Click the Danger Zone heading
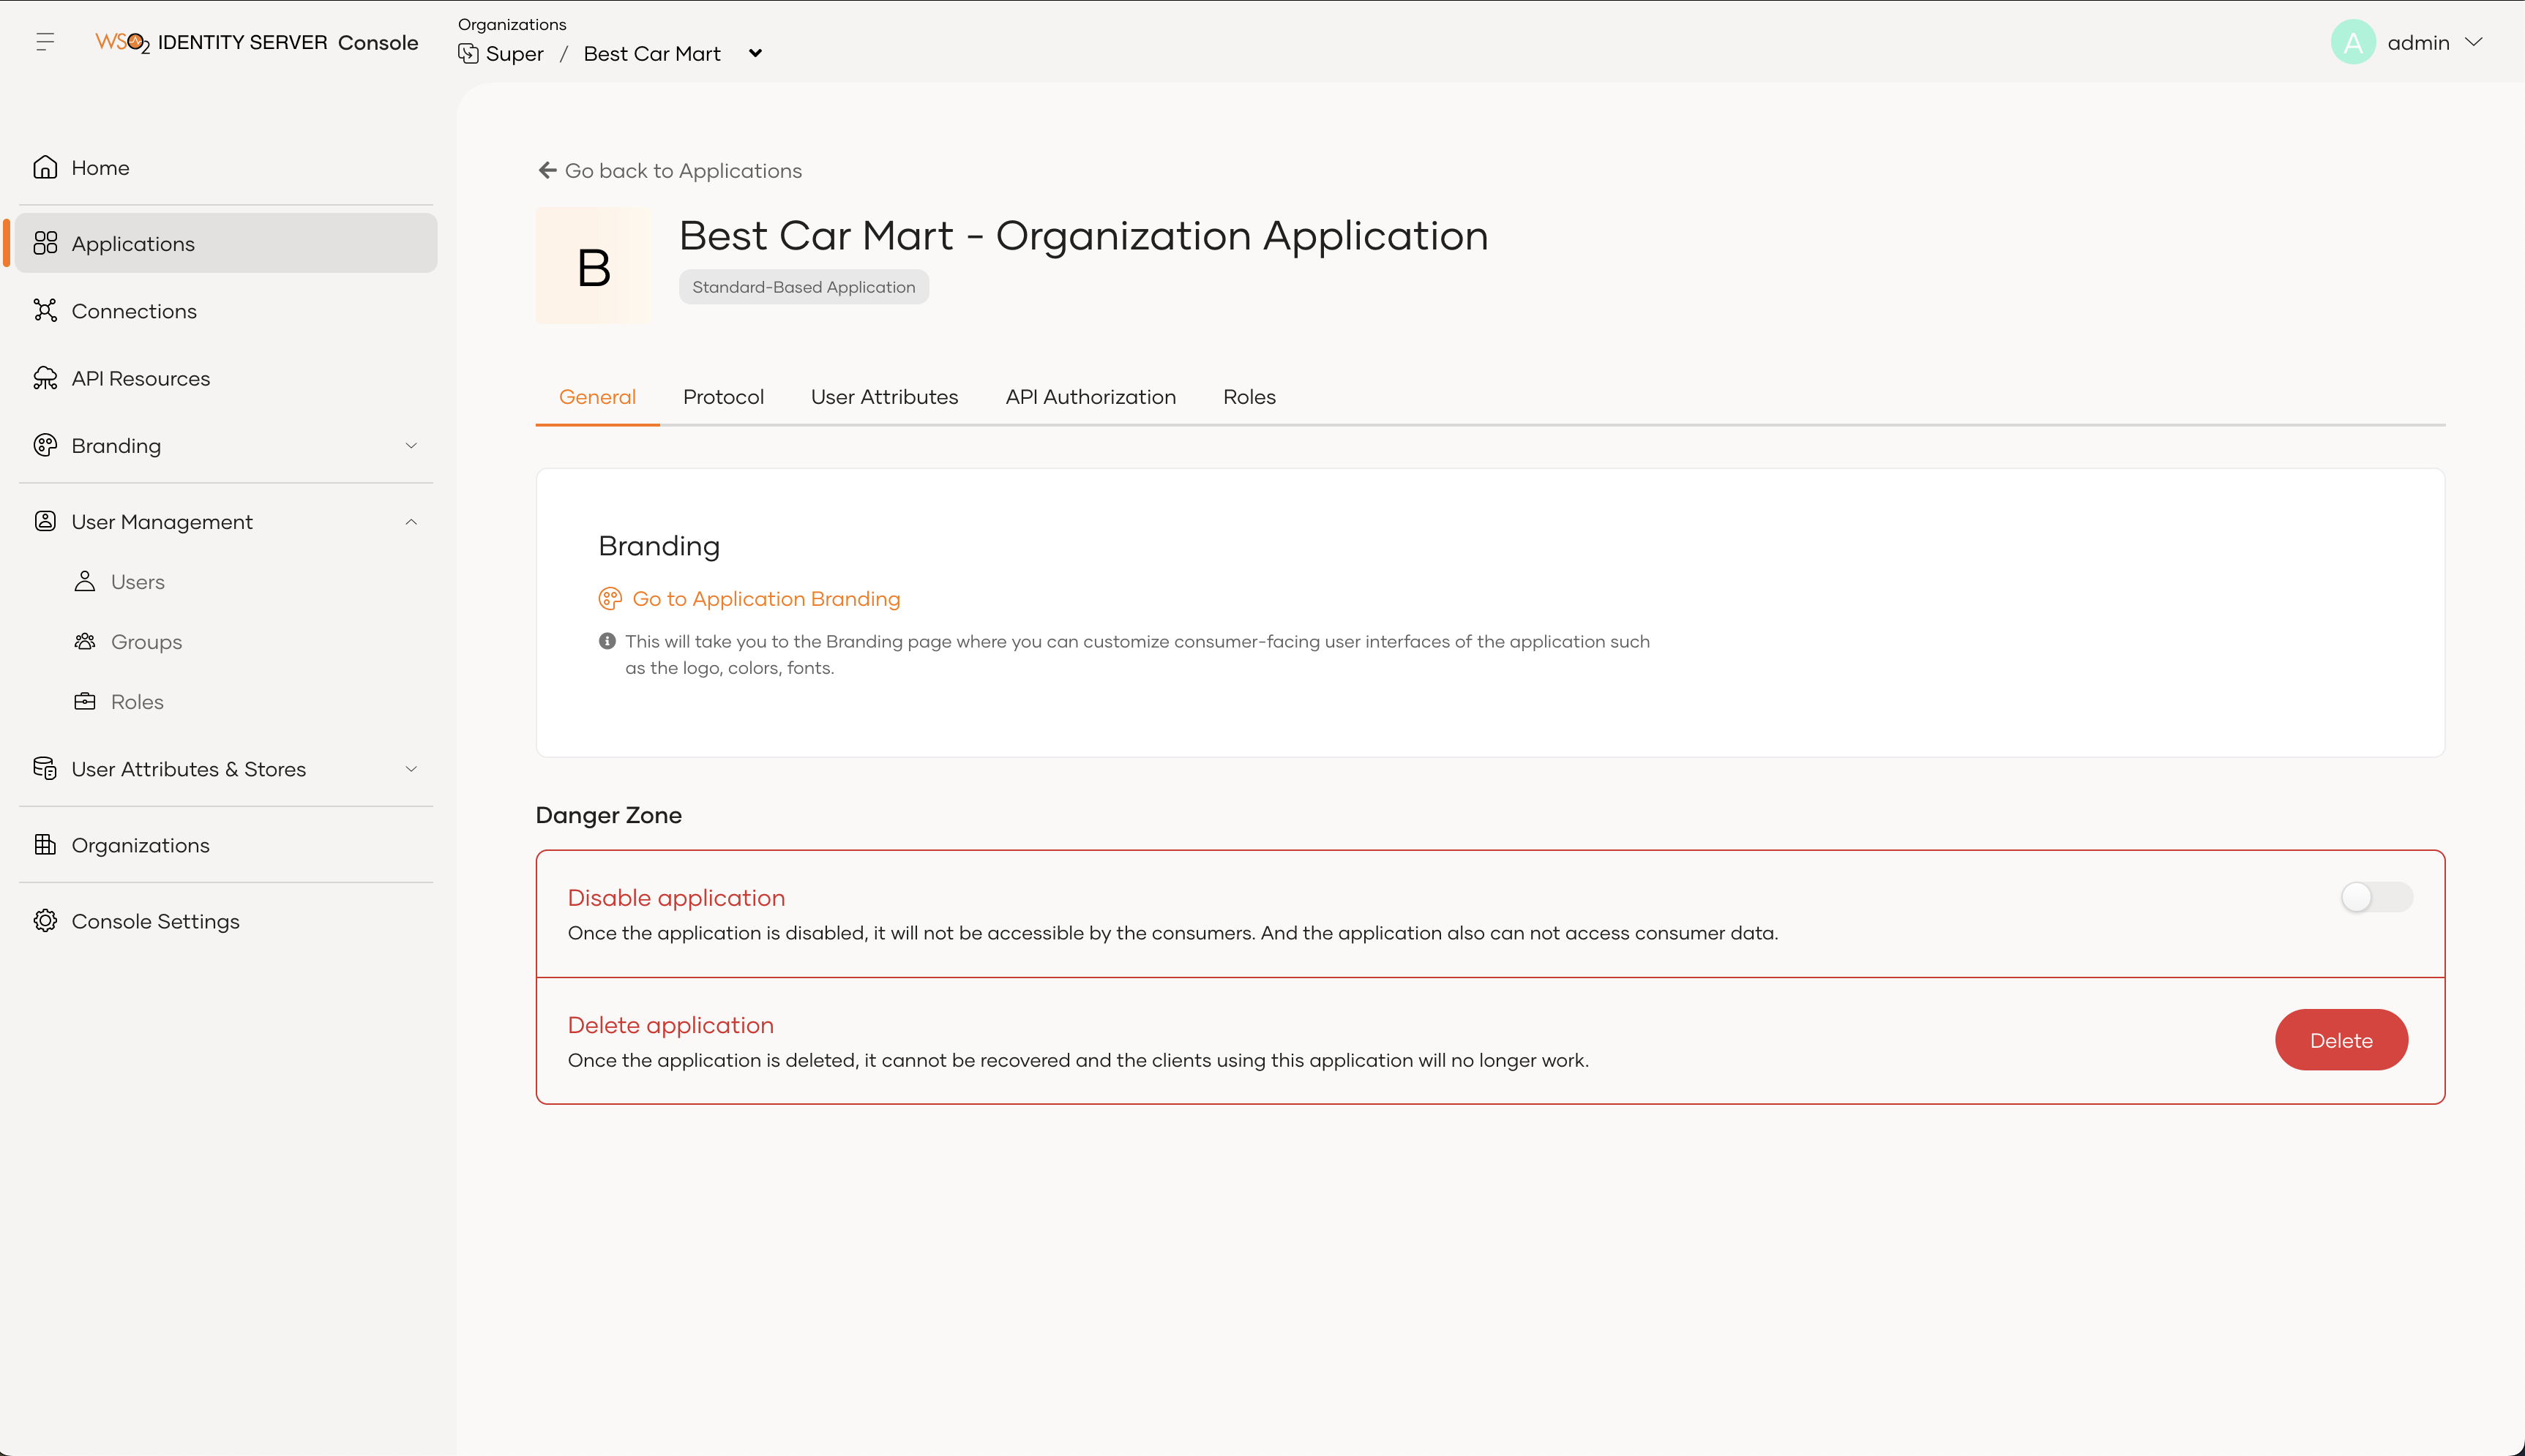This screenshot has width=2525, height=1456. [608, 814]
